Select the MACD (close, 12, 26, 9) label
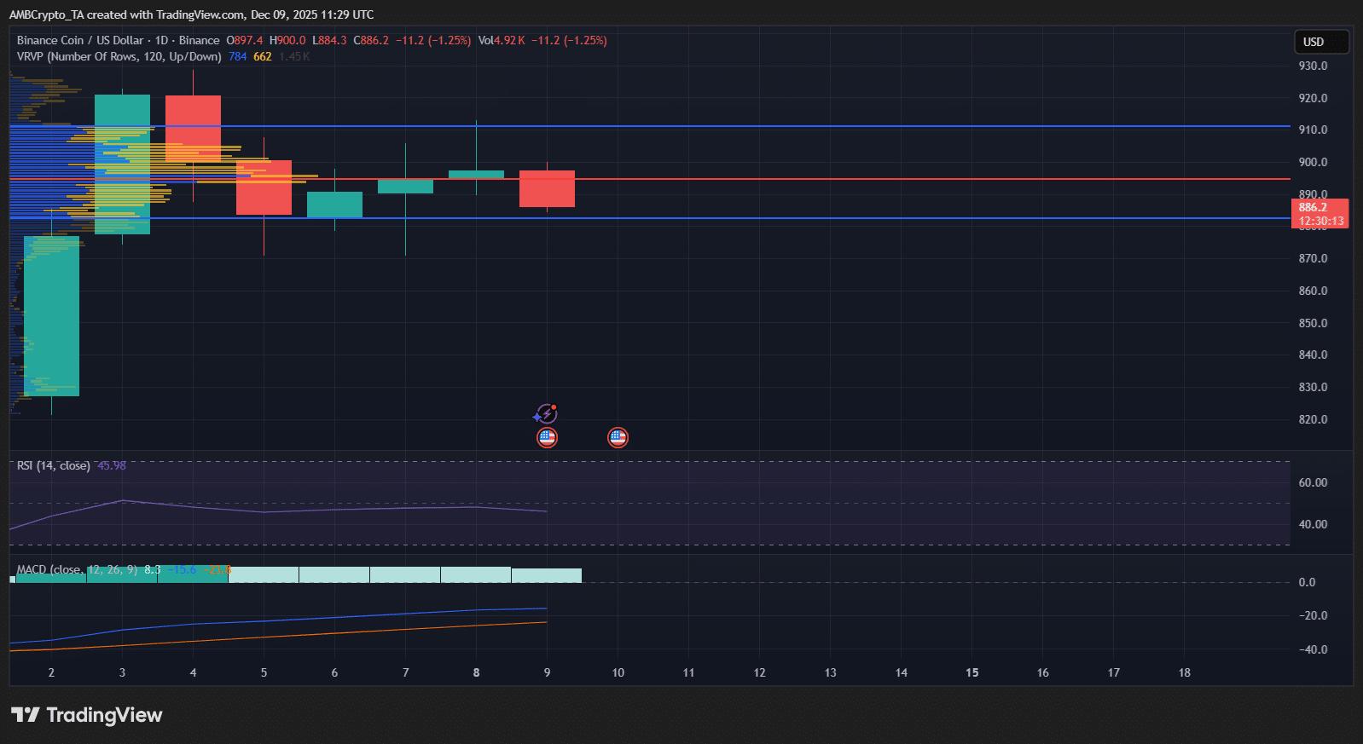 point(77,569)
